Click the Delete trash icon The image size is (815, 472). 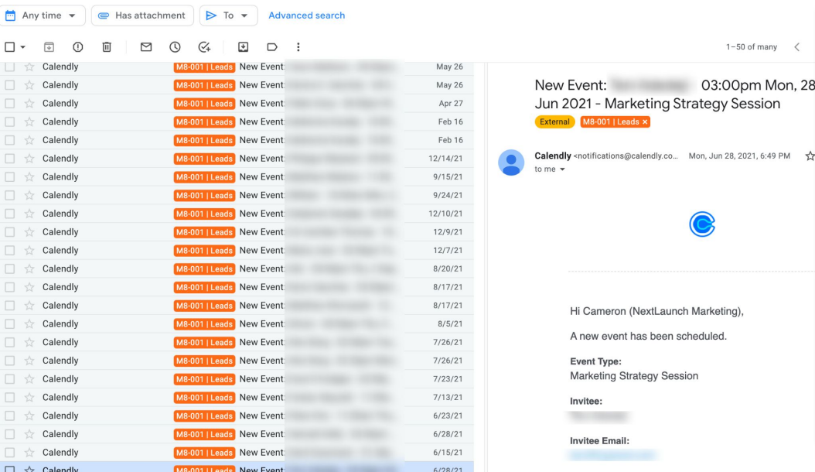coord(107,47)
